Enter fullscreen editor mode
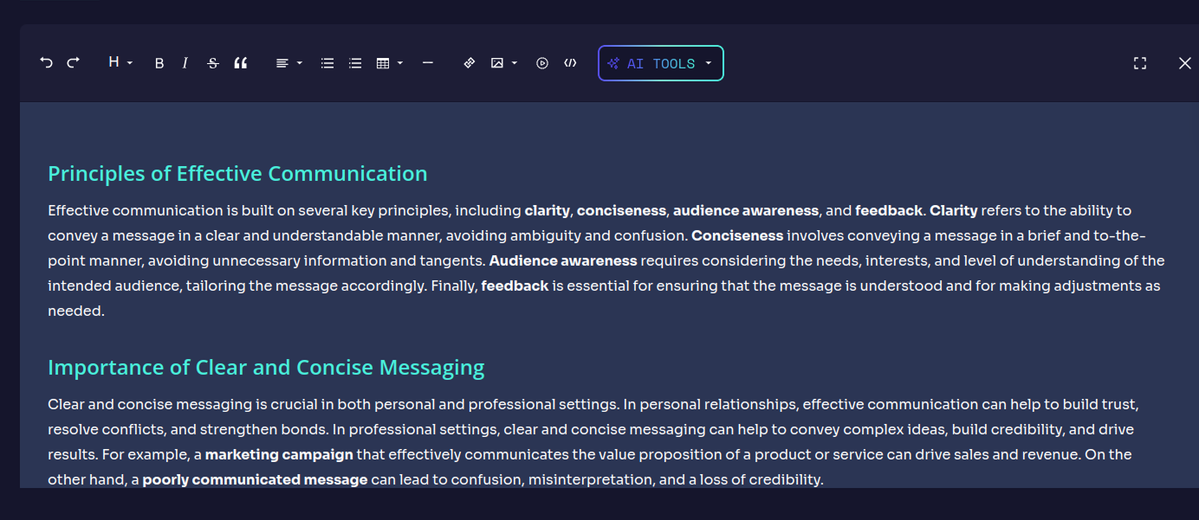The width and height of the screenshot is (1199, 520). 1140,63
